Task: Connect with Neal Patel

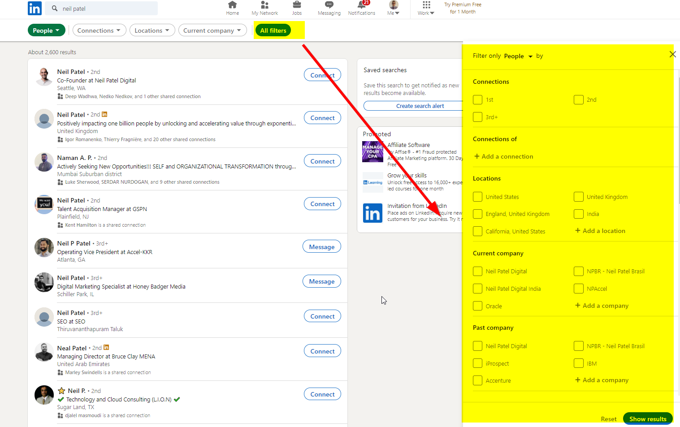Action: [322, 351]
